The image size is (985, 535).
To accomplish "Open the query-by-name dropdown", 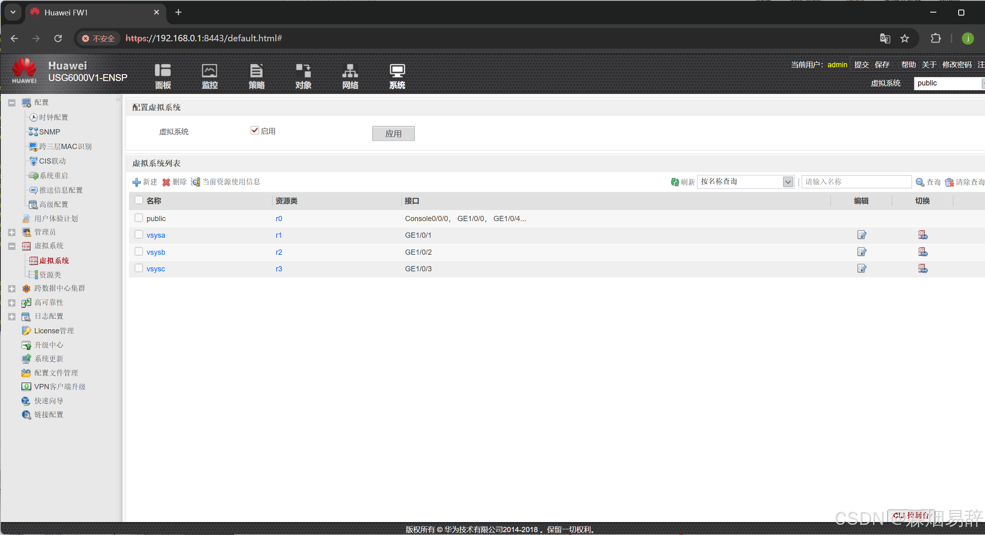I will [788, 182].
